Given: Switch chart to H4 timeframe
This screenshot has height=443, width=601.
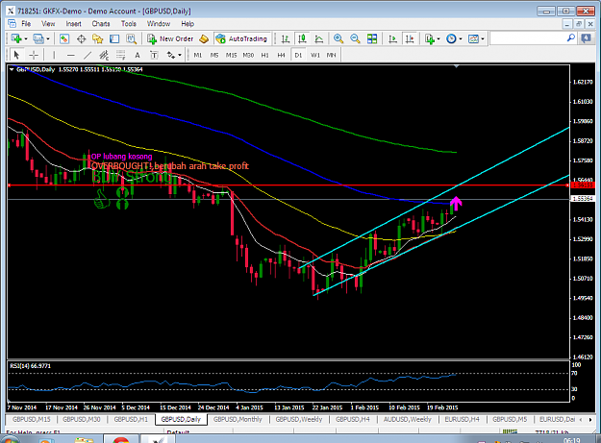Looking at the screenshot, I should click(282, 55).
